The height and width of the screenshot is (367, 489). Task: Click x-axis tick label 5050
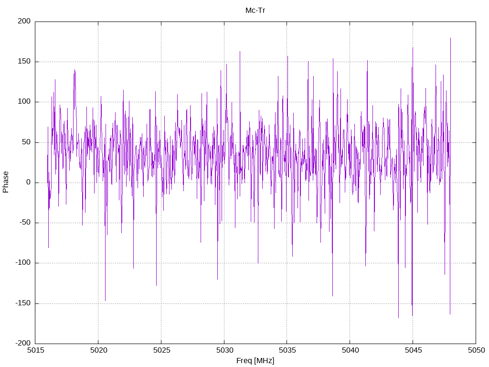tap(476, 350)
